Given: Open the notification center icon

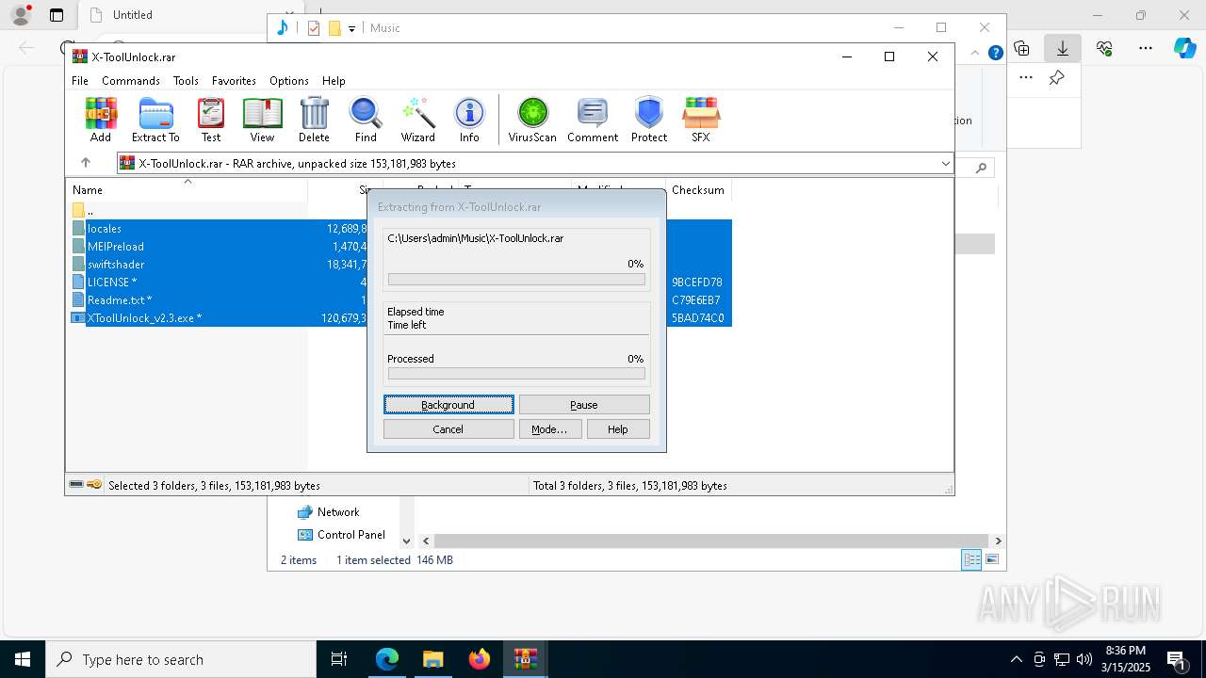Looking at the screenshot, I should coord(1176,660).
